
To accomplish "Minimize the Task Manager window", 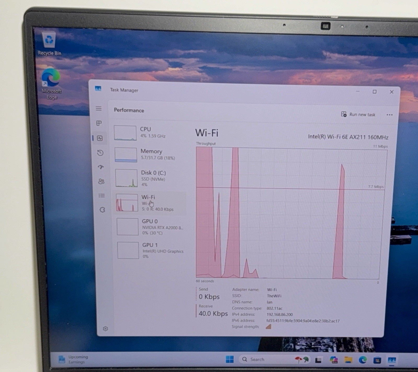I will pyautogui.click(x=358, y=91).
